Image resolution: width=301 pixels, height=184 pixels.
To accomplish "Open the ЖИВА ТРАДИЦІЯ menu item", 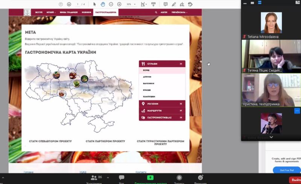I will pos(68,12).
